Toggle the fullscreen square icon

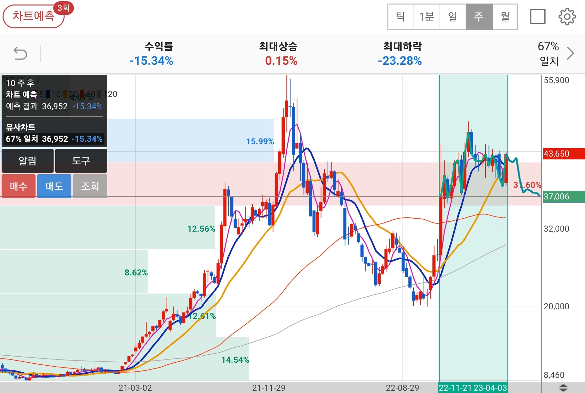[x=538, y=16]
